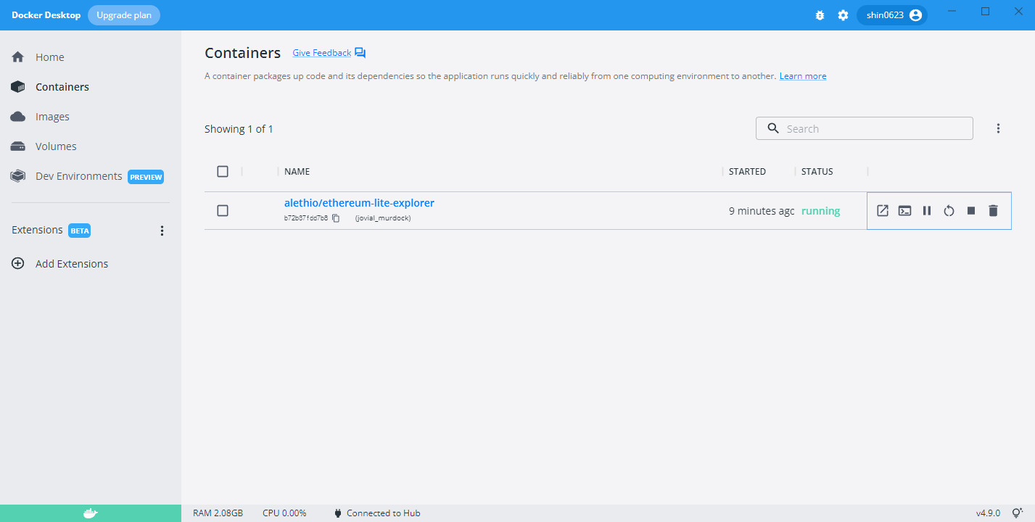
Task: Click the Docker whale engine status icon
Action: tap(90, 513)
